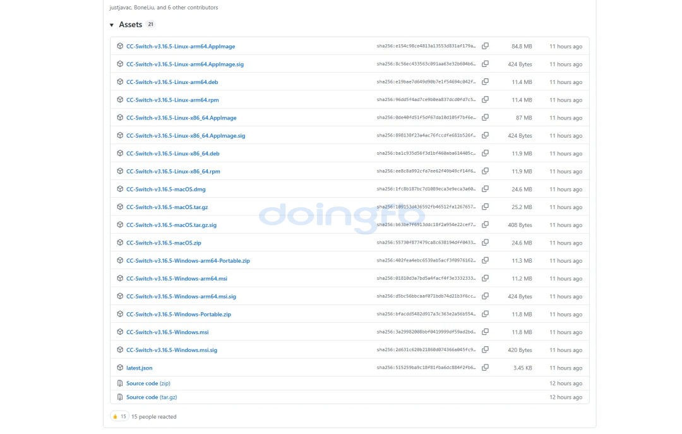Download CC-Switch-v3.16.5-macOS.tar.gz.sig

tap(171, 225)
